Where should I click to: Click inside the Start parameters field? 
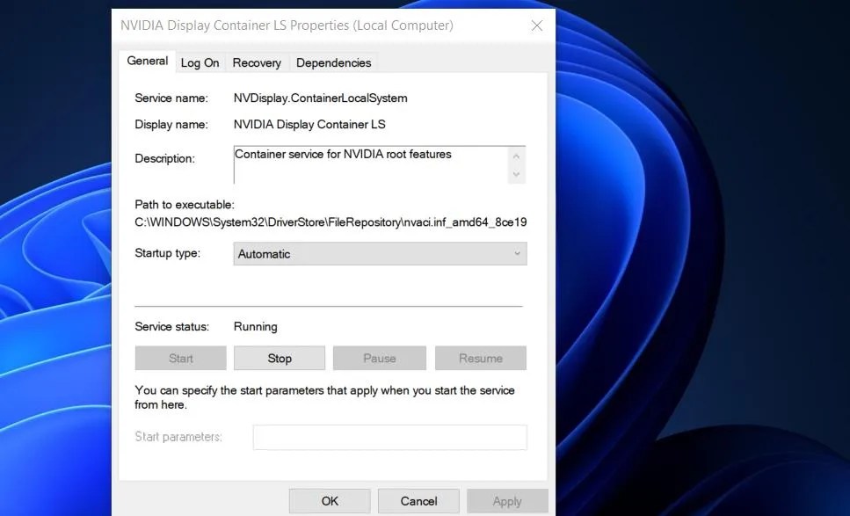tap(389, 437)
